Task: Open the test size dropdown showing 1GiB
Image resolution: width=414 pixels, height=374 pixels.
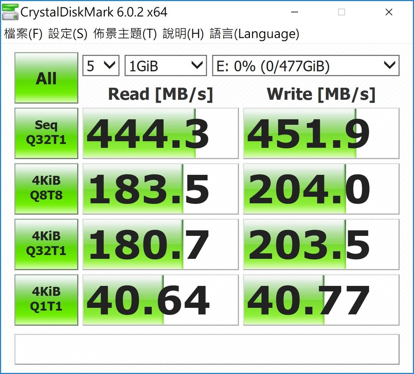Action: (x=165, y=65)
